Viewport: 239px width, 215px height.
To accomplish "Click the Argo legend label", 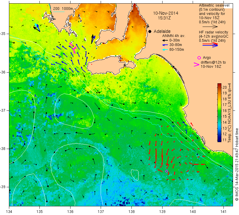I will [x=207, y=58].
